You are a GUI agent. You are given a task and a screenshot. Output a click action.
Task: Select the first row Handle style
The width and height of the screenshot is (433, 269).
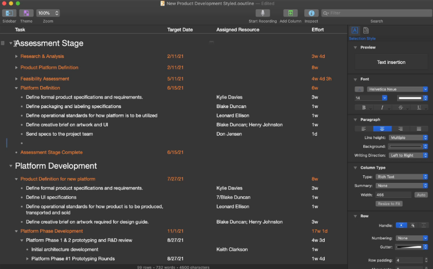coord(401,225)
